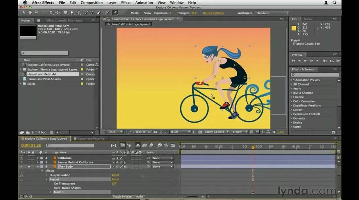Screen dimensions: 359x200
Task: Select the Type text tool
Action: (x=79, y=13)
